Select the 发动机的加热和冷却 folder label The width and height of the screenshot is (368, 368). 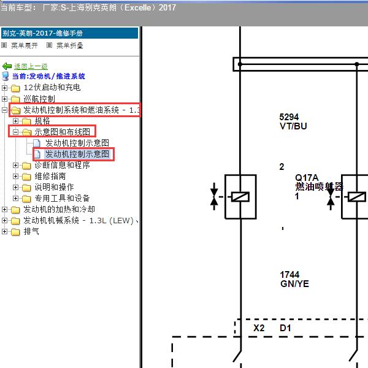[59, 209]
